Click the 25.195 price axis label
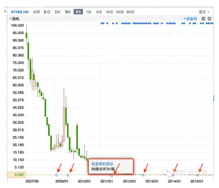 tap(18, 137)
